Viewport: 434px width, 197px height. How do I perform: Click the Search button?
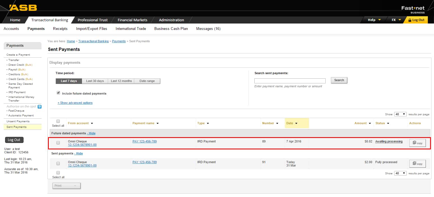click(x=339, y=80)
